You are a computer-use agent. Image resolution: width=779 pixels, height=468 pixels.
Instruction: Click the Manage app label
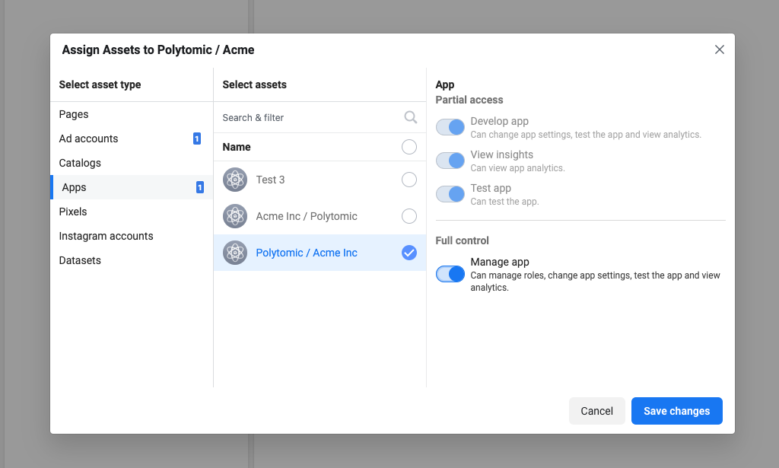click(x=500, y=262)
